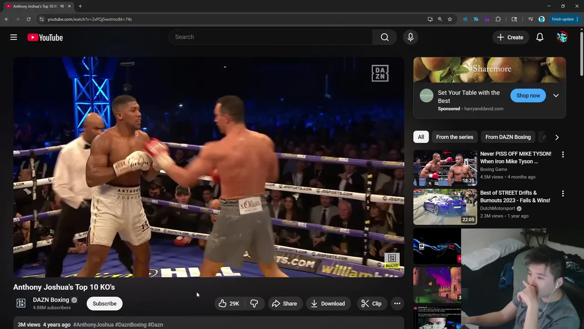This screenshot has height=329, width=584.
Task: Open the DutchMotorsport channel name
Action: pos(497,208)
